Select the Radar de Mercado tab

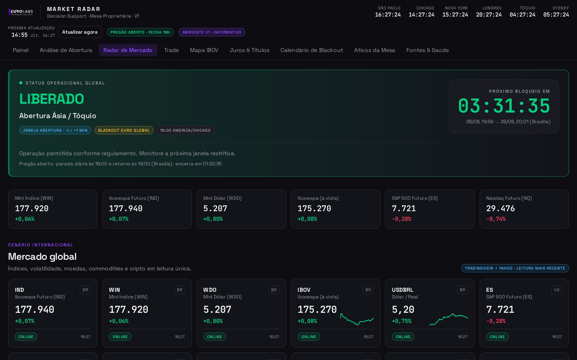(x=128, y=50)
